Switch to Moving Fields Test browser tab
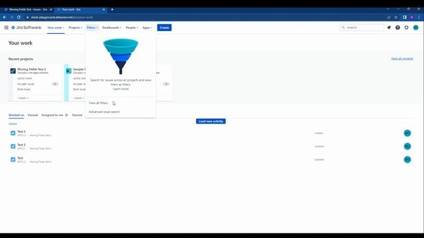The image size is (424, 238). [x=27, y=9]
